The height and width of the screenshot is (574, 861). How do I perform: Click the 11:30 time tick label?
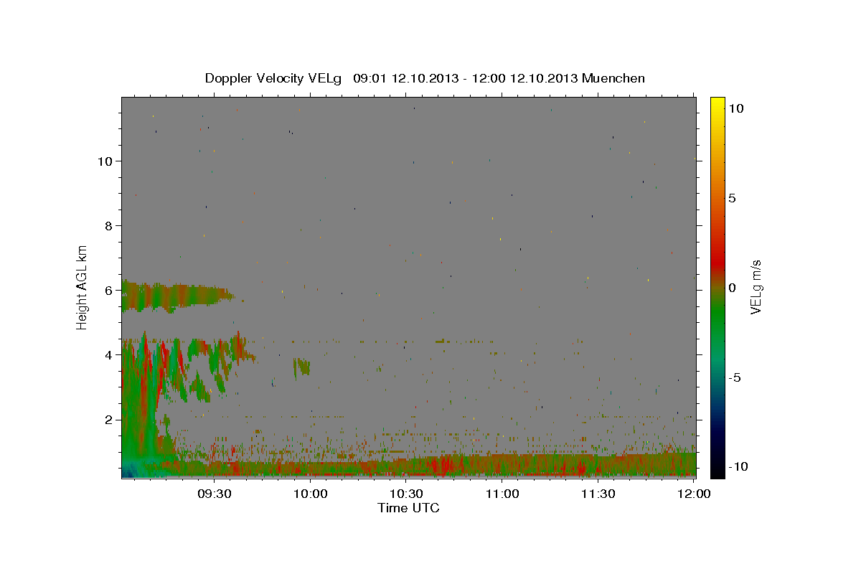[599, 494]
